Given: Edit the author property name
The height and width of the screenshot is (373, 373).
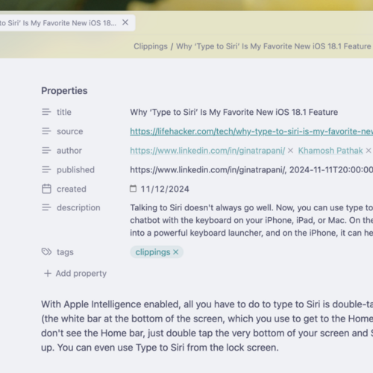Looking at the screenshot, I should coord(69,151).
